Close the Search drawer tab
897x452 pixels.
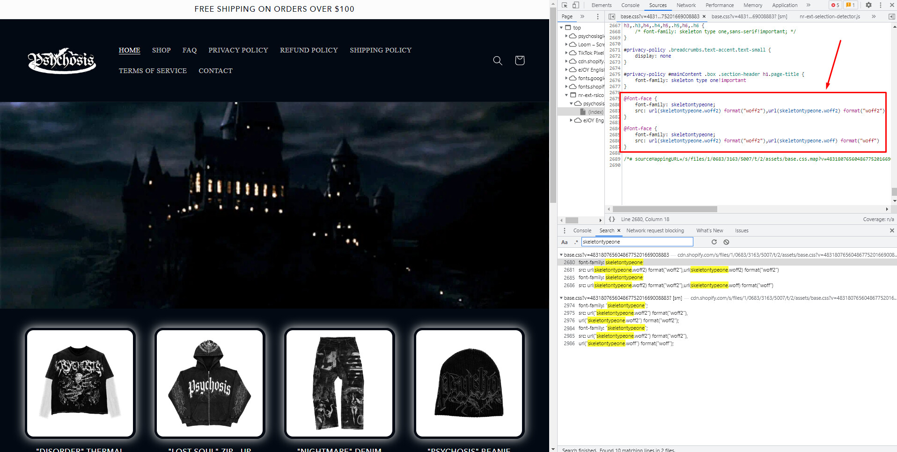click(618, 230)
